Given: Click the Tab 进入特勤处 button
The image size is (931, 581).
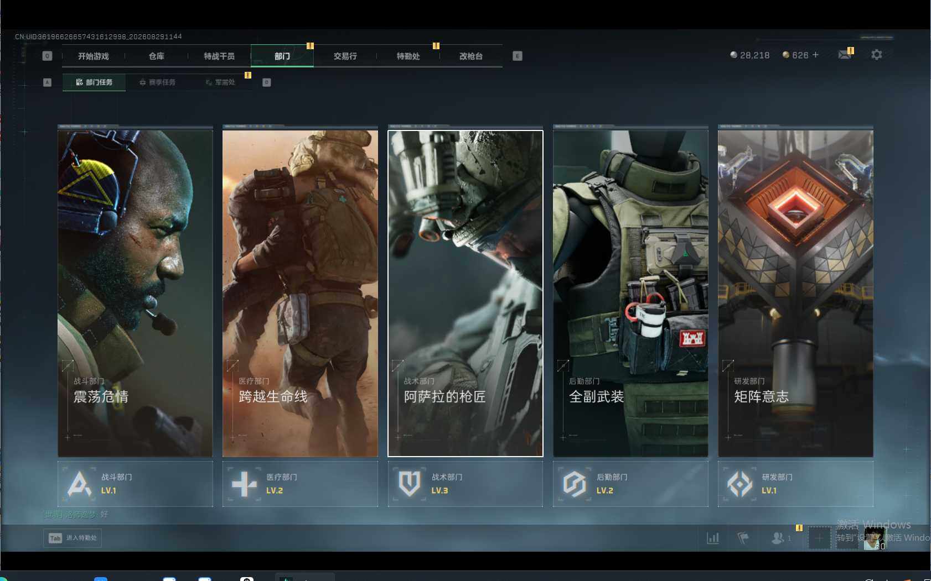Looking at the screenshot, I should [73, 538].
